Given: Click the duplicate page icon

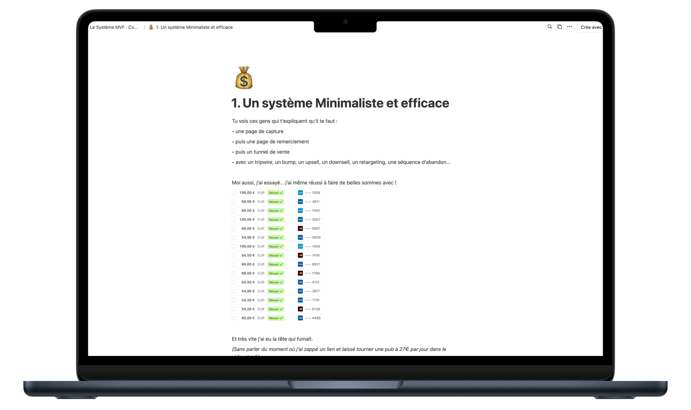Looking at the screenshot, I should pyautogui.click(x=559, y=27).
